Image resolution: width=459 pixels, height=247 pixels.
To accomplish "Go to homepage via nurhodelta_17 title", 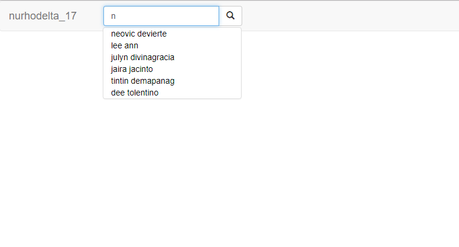I will 43,16.
